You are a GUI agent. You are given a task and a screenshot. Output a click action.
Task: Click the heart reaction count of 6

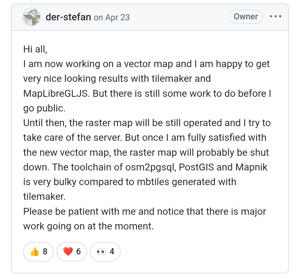[x=78, y=252]
